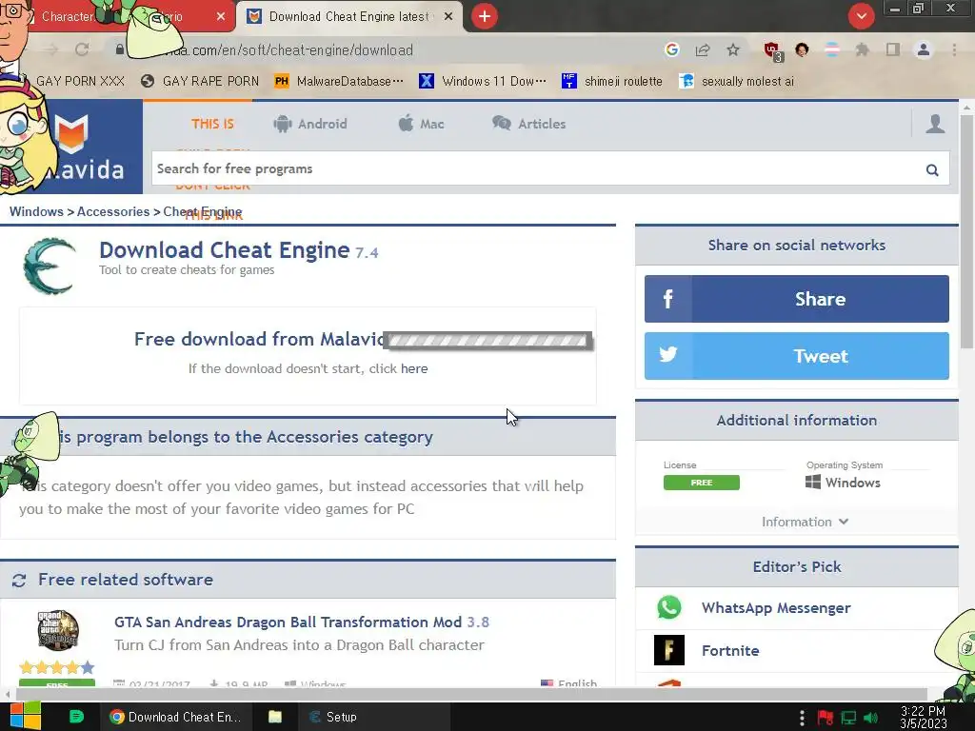The height and width of the screenshot is (731, 975).
Task: Click refresh icon beside Free related software
Action: pos(19,580)
